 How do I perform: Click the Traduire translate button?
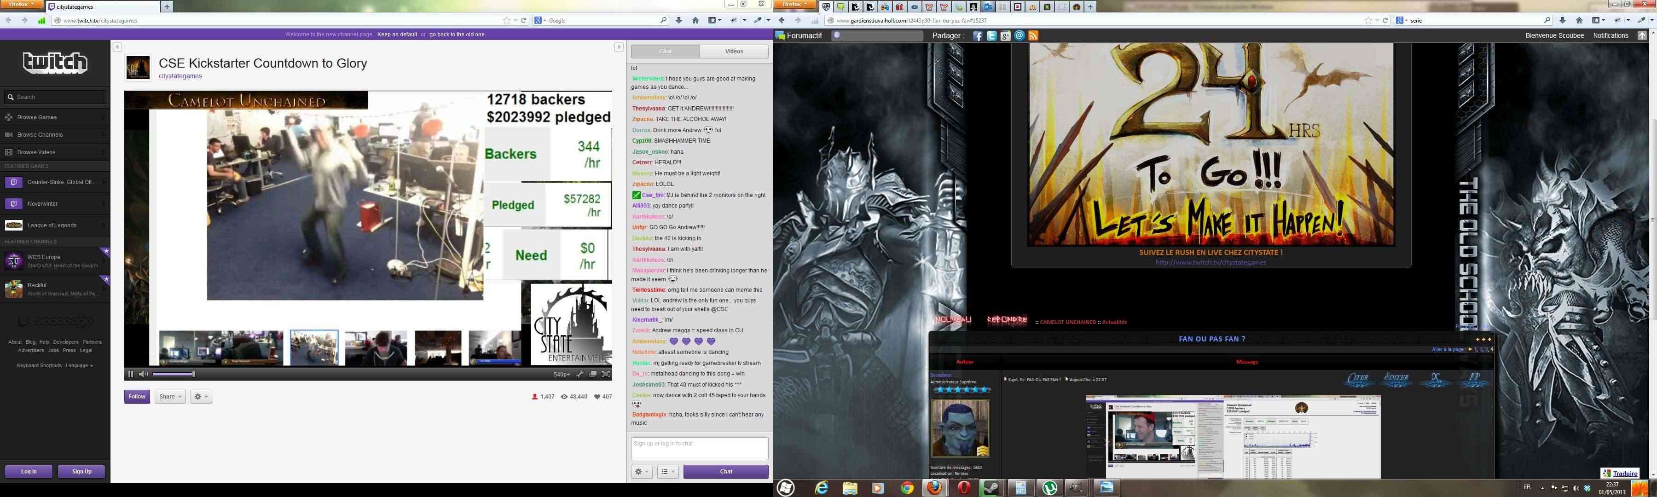point(1620,473)
